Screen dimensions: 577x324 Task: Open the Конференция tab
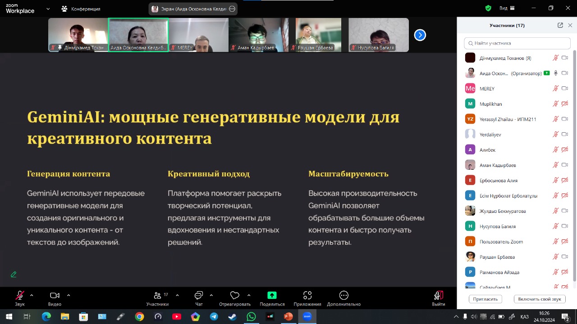click(81, 9)
